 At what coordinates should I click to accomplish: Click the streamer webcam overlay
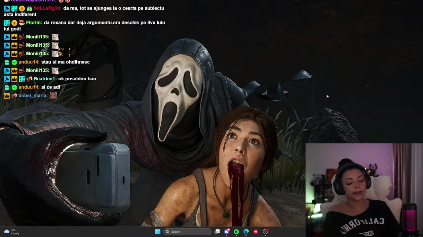364,190
